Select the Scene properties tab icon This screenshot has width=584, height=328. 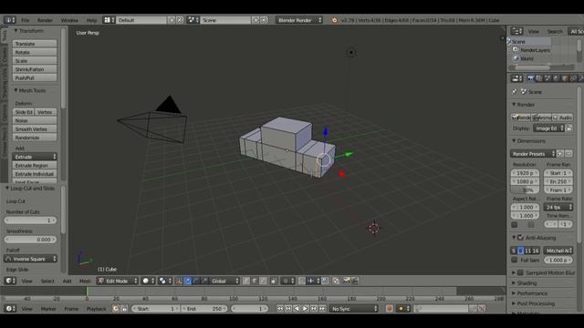pos(547,78)
